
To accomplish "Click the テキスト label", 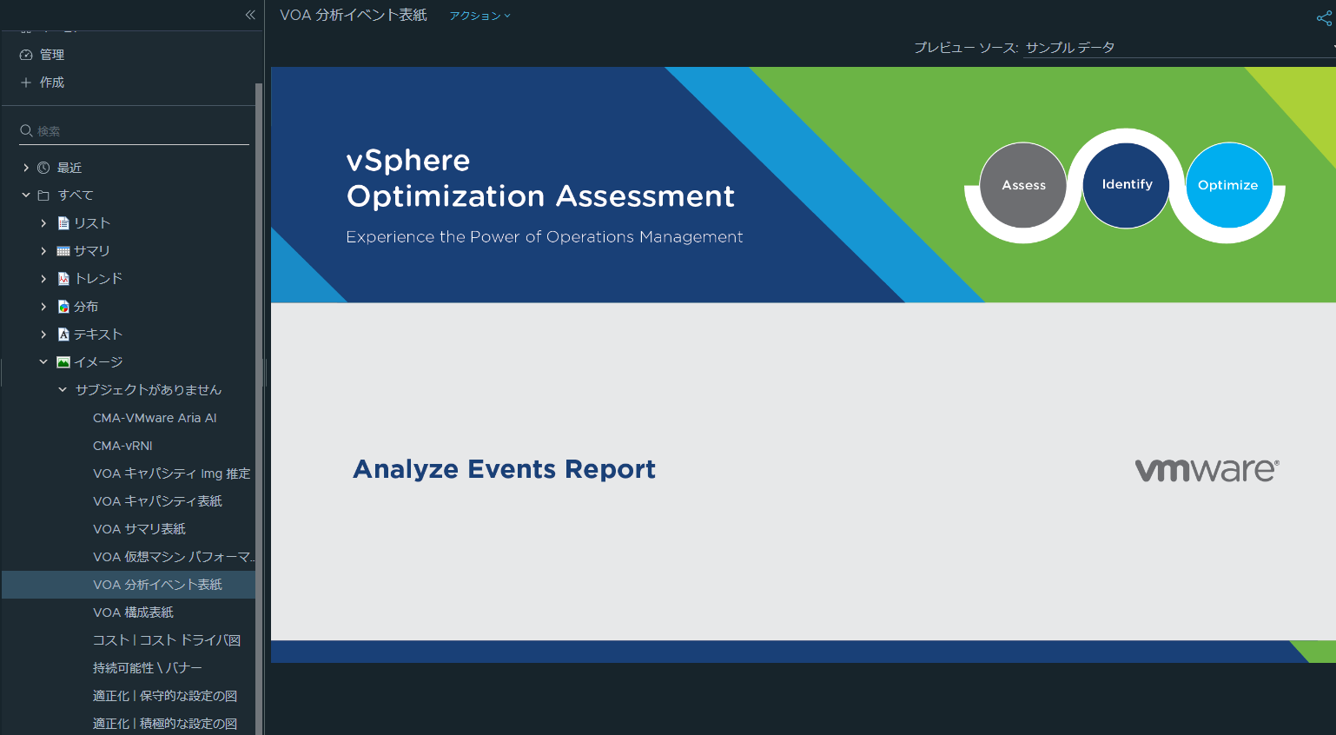I will coord(98,334).
